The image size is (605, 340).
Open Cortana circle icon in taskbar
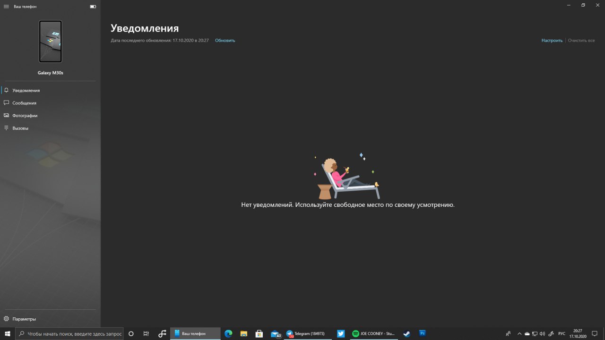coord(131,333)
